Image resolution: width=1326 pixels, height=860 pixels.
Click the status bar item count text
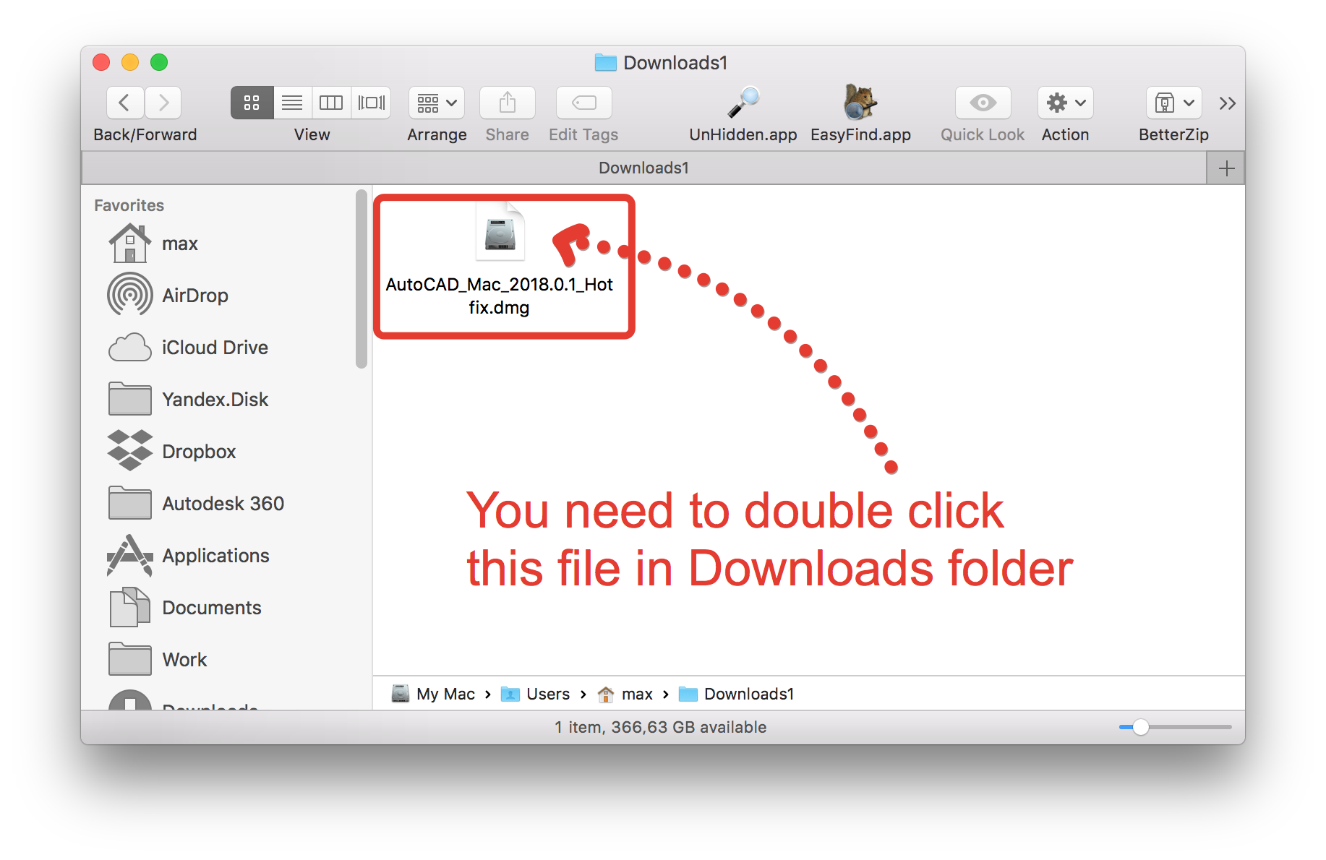[x=660, y=727]
